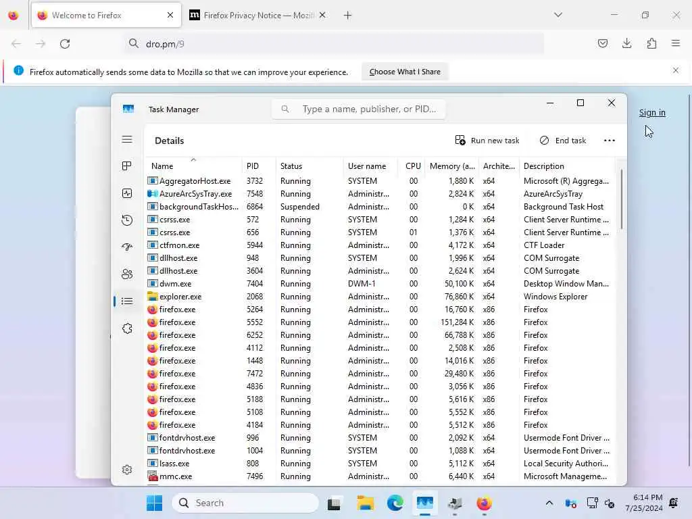Open Task View on the taskbar
692x519 pixels.
pyautogui.click(x=334, y=503)
